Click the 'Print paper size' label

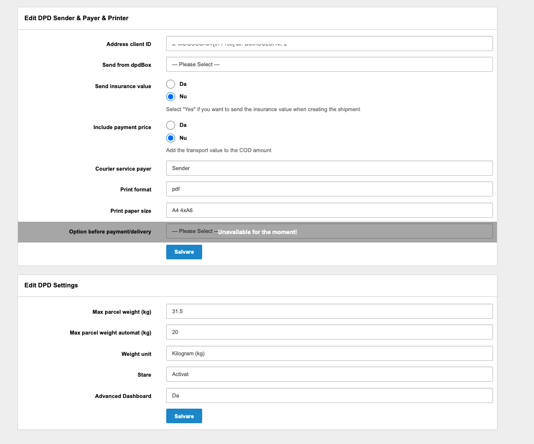click(x=131, y=211)
